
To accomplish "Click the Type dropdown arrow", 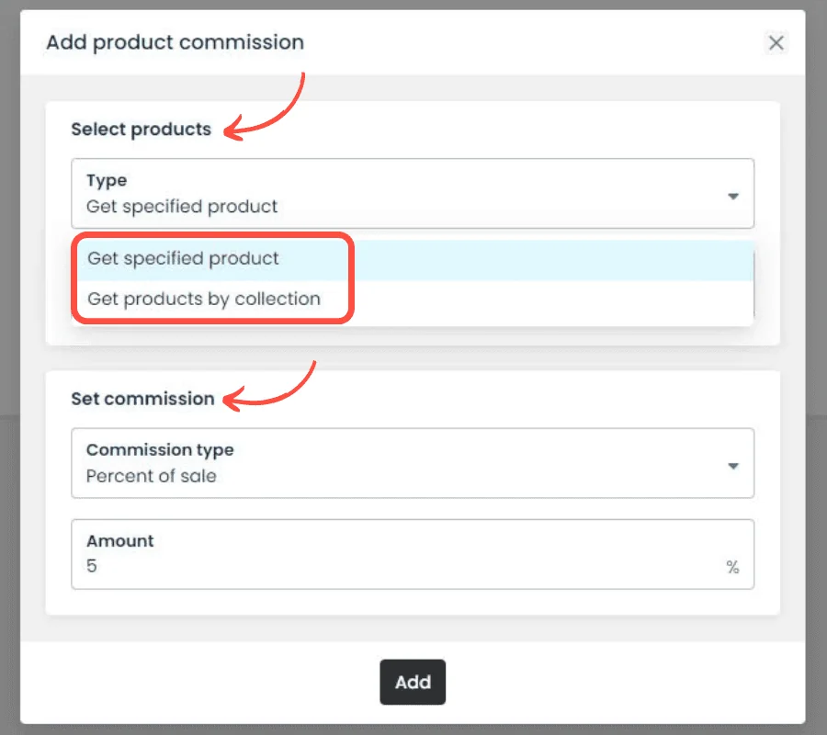I will pos(732,196).
